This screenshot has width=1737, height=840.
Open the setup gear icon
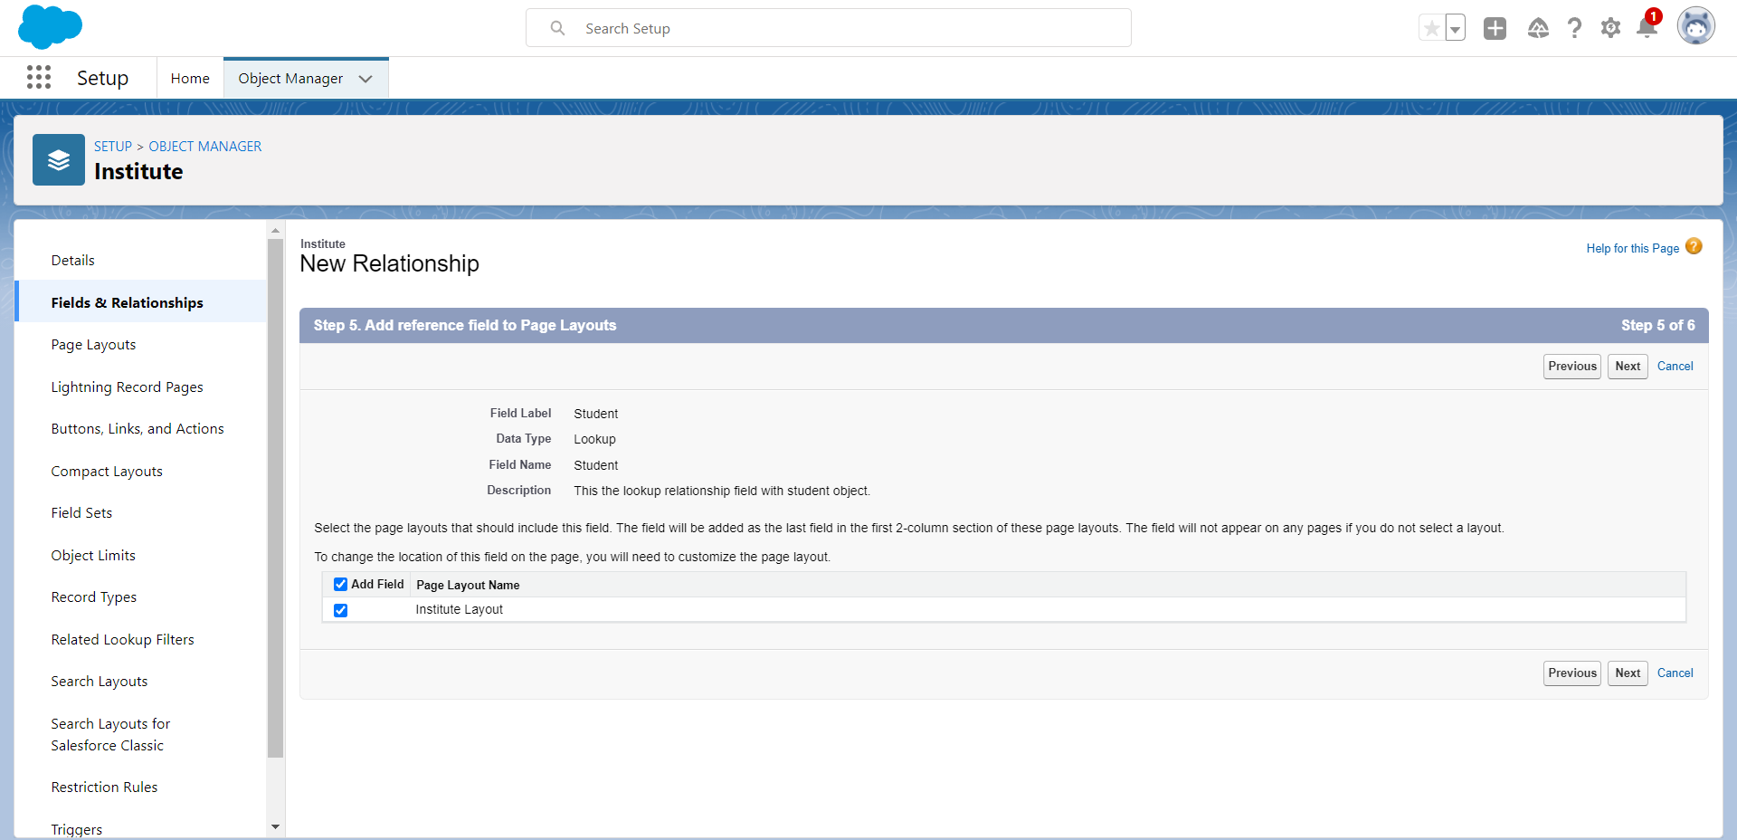(x=1610, y=29)
